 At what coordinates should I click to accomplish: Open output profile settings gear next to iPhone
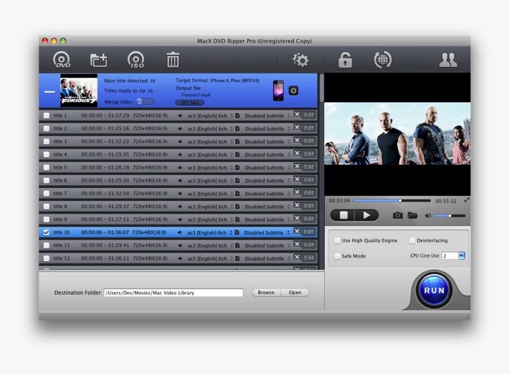pos(294,91)
